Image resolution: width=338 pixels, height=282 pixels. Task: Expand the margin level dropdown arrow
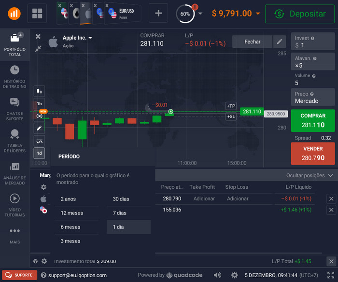pyautogui.click(x=200, y=14)
